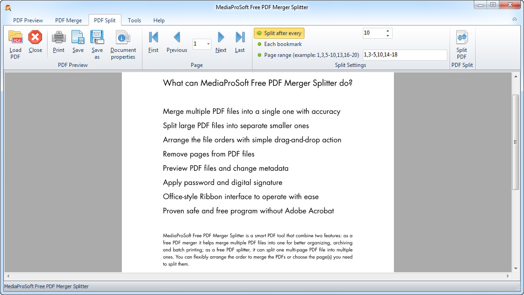Click the split-after-every number field
The height and width of the screenshot is (295, 524).
pos(374,33)
